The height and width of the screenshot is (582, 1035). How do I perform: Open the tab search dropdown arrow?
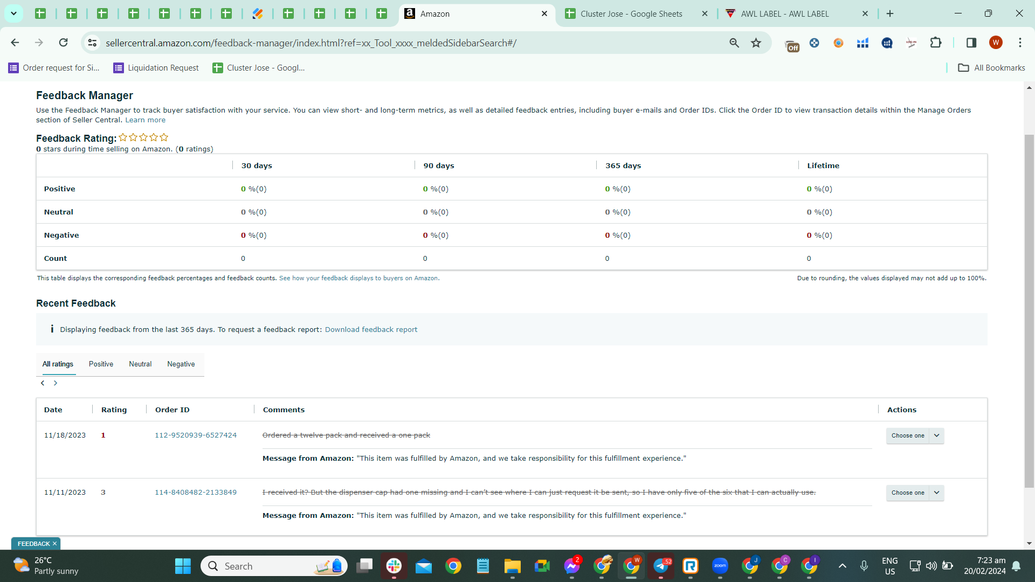(x=13, y=13)
